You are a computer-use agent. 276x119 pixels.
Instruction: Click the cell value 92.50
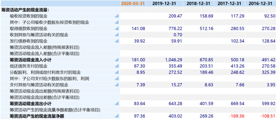(270, 16)
